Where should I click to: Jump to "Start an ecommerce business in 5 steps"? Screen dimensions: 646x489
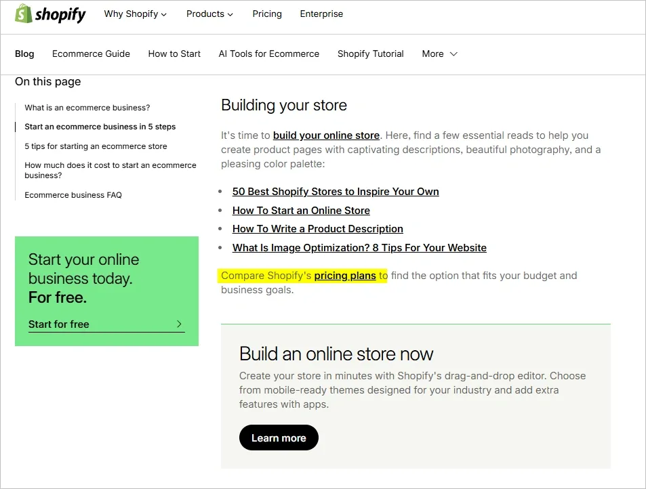tap(100, 127)
